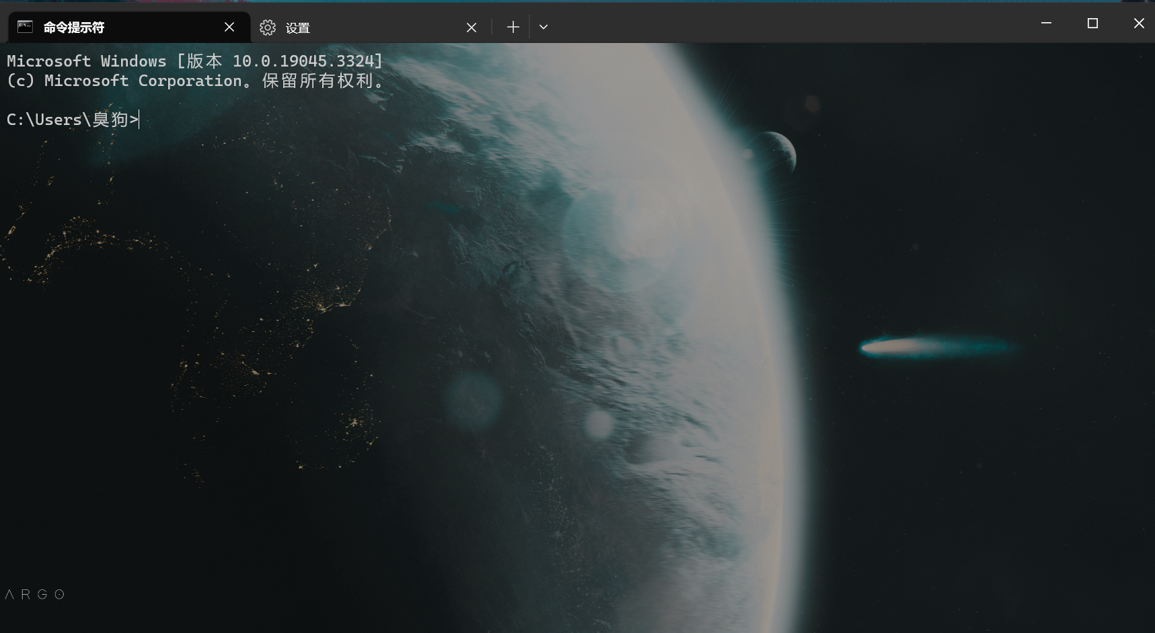Click the C:\Users\臭狗> prompt line
The height and width of the screenshot is (633, 1155).
(x=73, y=120)
